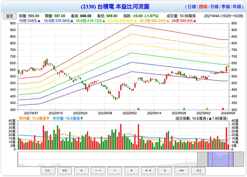247x177 pixels.
Task: Open the 設定 settings button
Action: click(x=10, y=16)
